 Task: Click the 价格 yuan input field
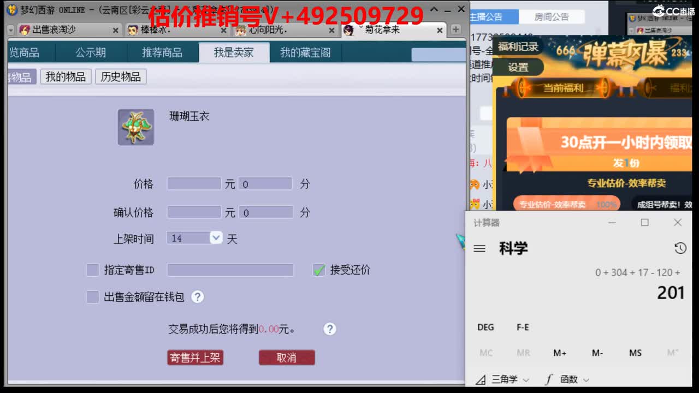coord(194,184)
